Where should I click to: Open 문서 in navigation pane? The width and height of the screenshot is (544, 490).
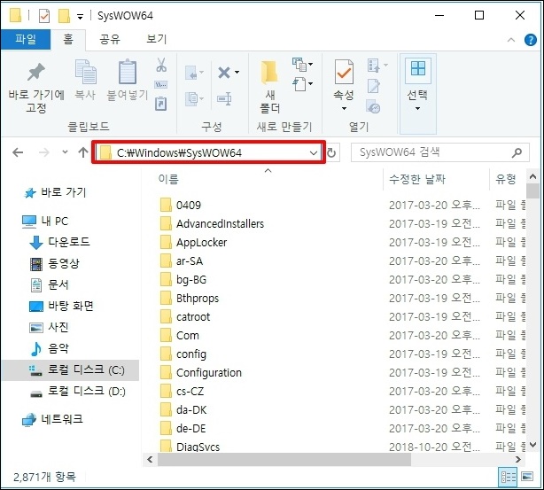click(x=50, y=285)
